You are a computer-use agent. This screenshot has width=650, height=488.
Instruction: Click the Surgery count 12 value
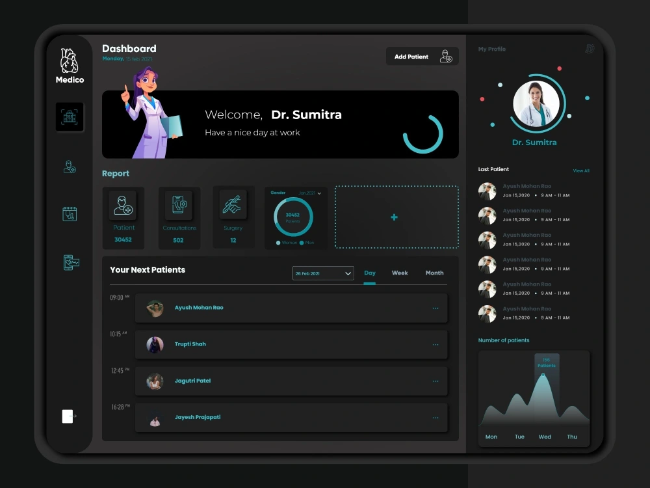click(x=233, y=240)
